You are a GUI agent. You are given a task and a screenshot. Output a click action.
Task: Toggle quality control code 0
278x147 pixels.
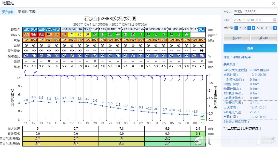[237, 28]
